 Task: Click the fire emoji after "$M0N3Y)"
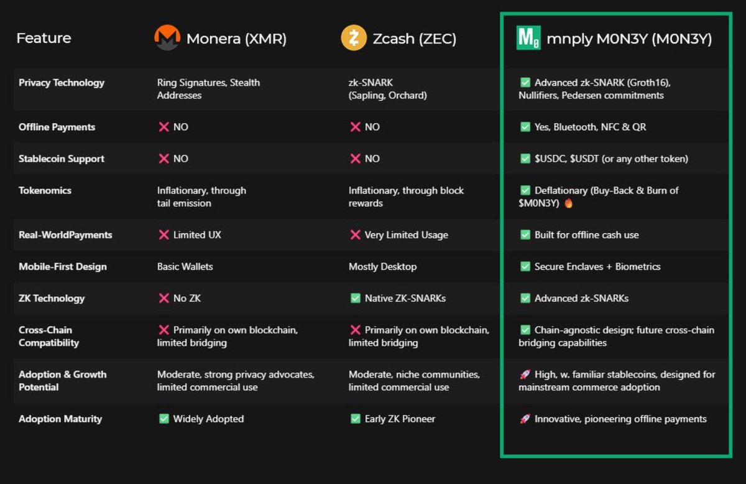coord(568,203)
